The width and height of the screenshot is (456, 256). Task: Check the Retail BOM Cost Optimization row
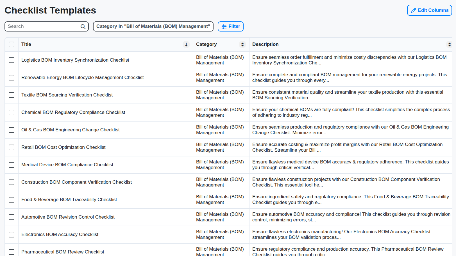tap(12, 147)
